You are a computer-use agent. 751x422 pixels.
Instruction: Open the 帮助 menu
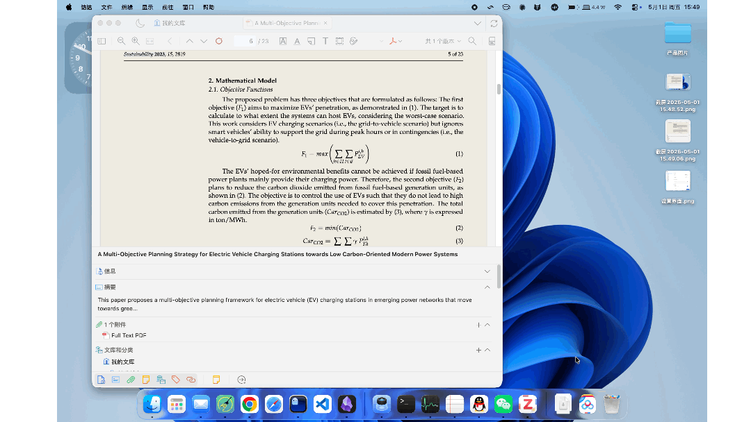click(x=209, y=7)
